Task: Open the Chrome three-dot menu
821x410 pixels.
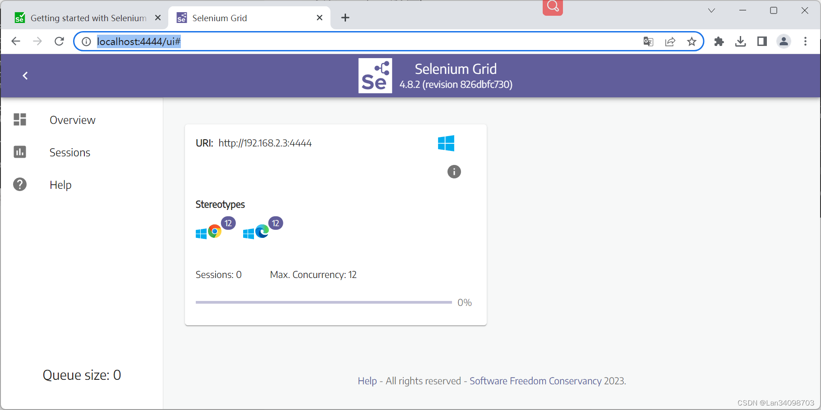Action: point(805,41)
